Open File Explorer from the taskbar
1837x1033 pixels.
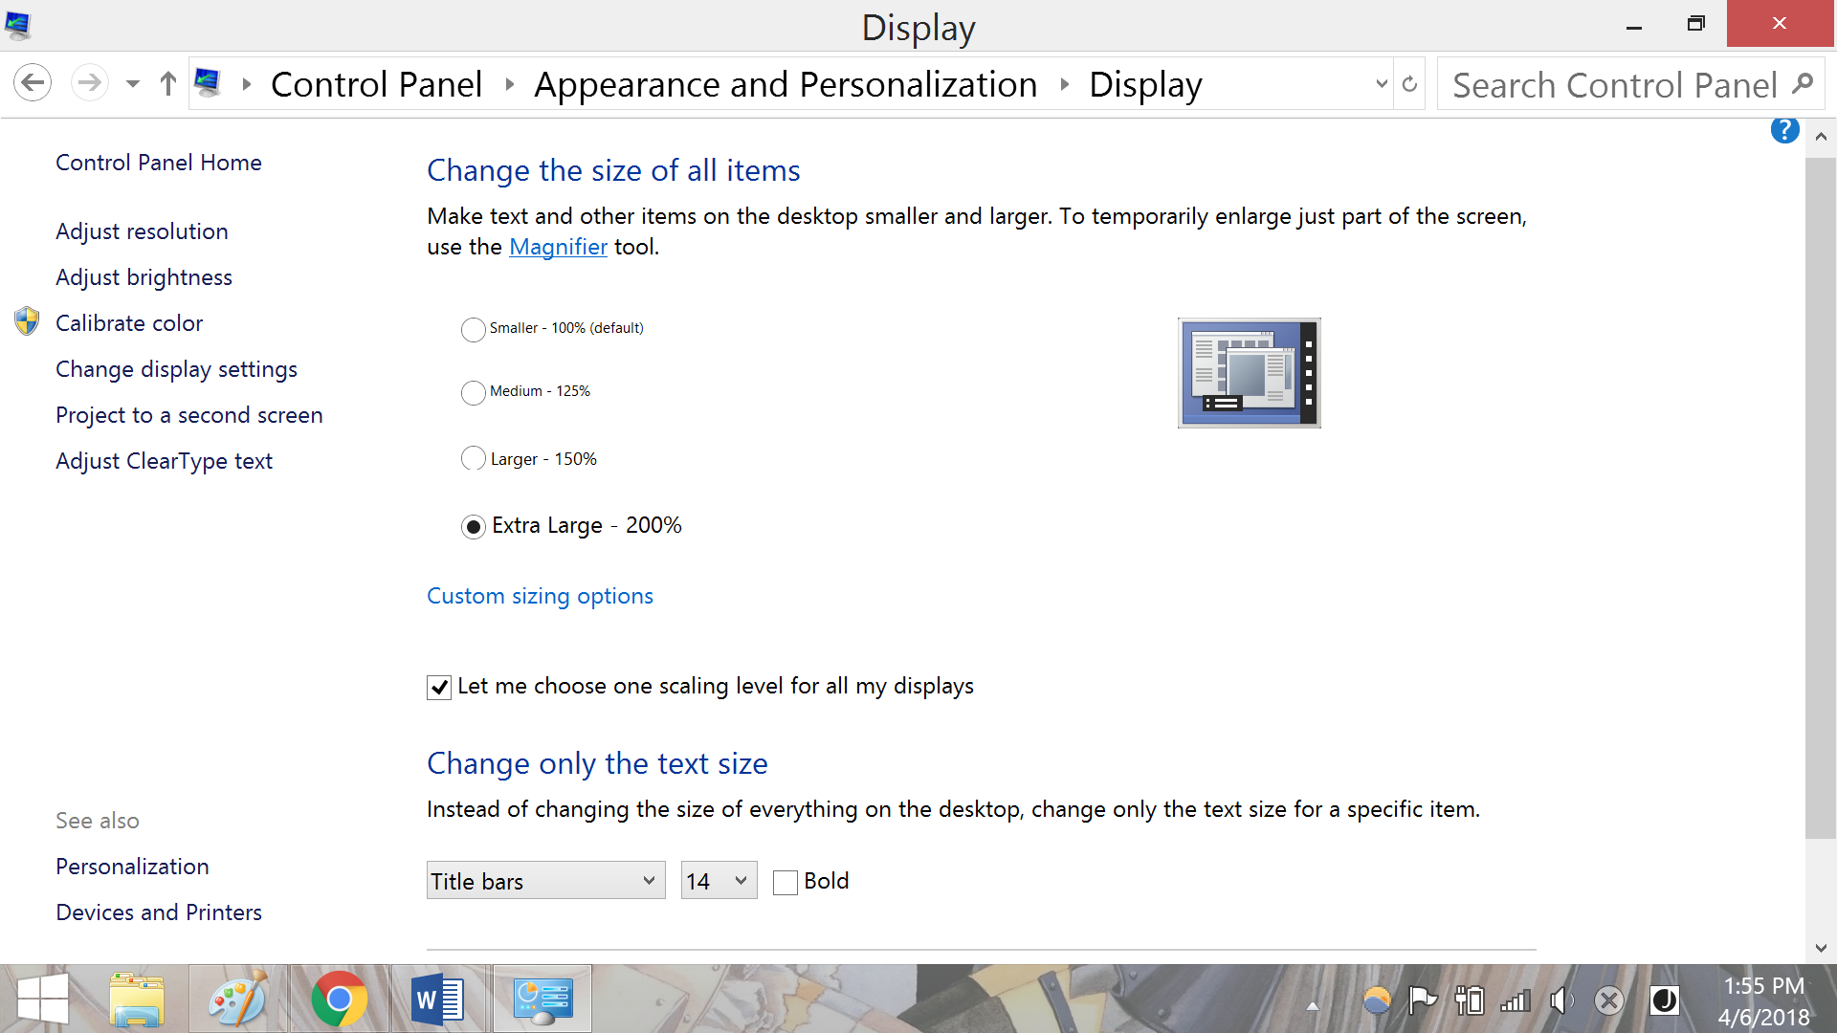click(x=136, y=999)
